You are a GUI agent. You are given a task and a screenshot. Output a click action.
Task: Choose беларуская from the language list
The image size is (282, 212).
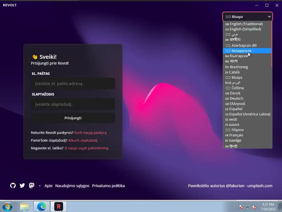(x=247, y=51)
